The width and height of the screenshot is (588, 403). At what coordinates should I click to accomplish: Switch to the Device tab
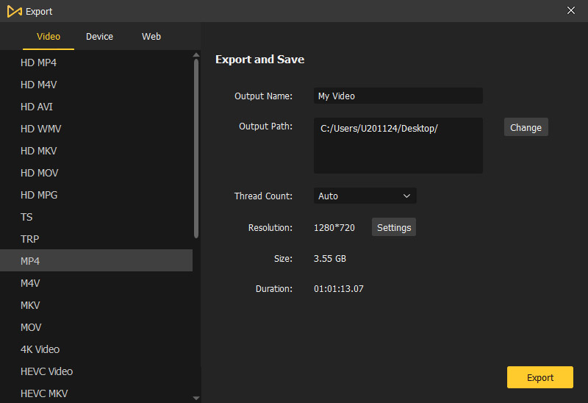[x=99, y=36]
